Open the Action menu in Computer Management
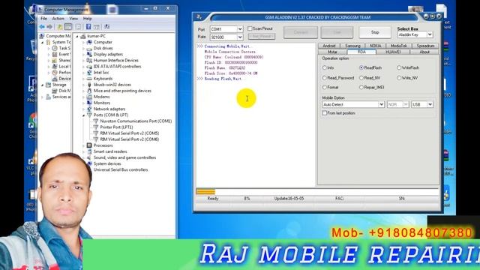The height and width of the screenshot is (270, 480). pos(58,19)
